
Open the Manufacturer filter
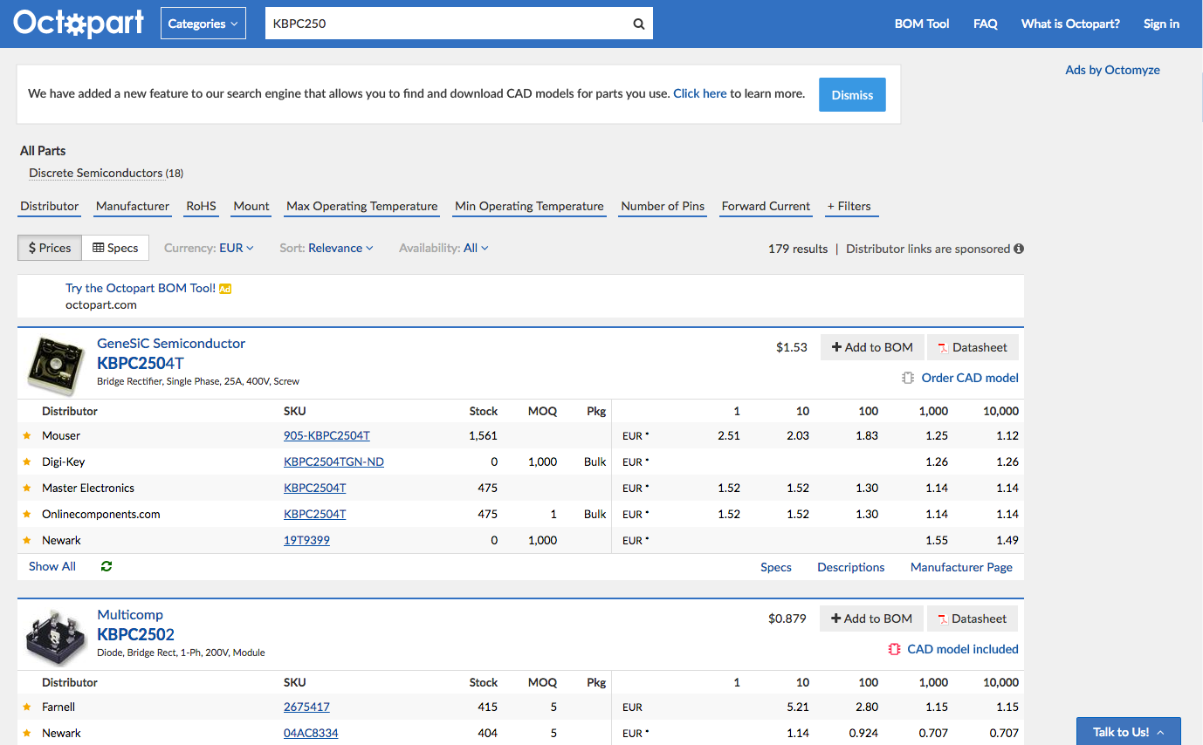(133, 206)
